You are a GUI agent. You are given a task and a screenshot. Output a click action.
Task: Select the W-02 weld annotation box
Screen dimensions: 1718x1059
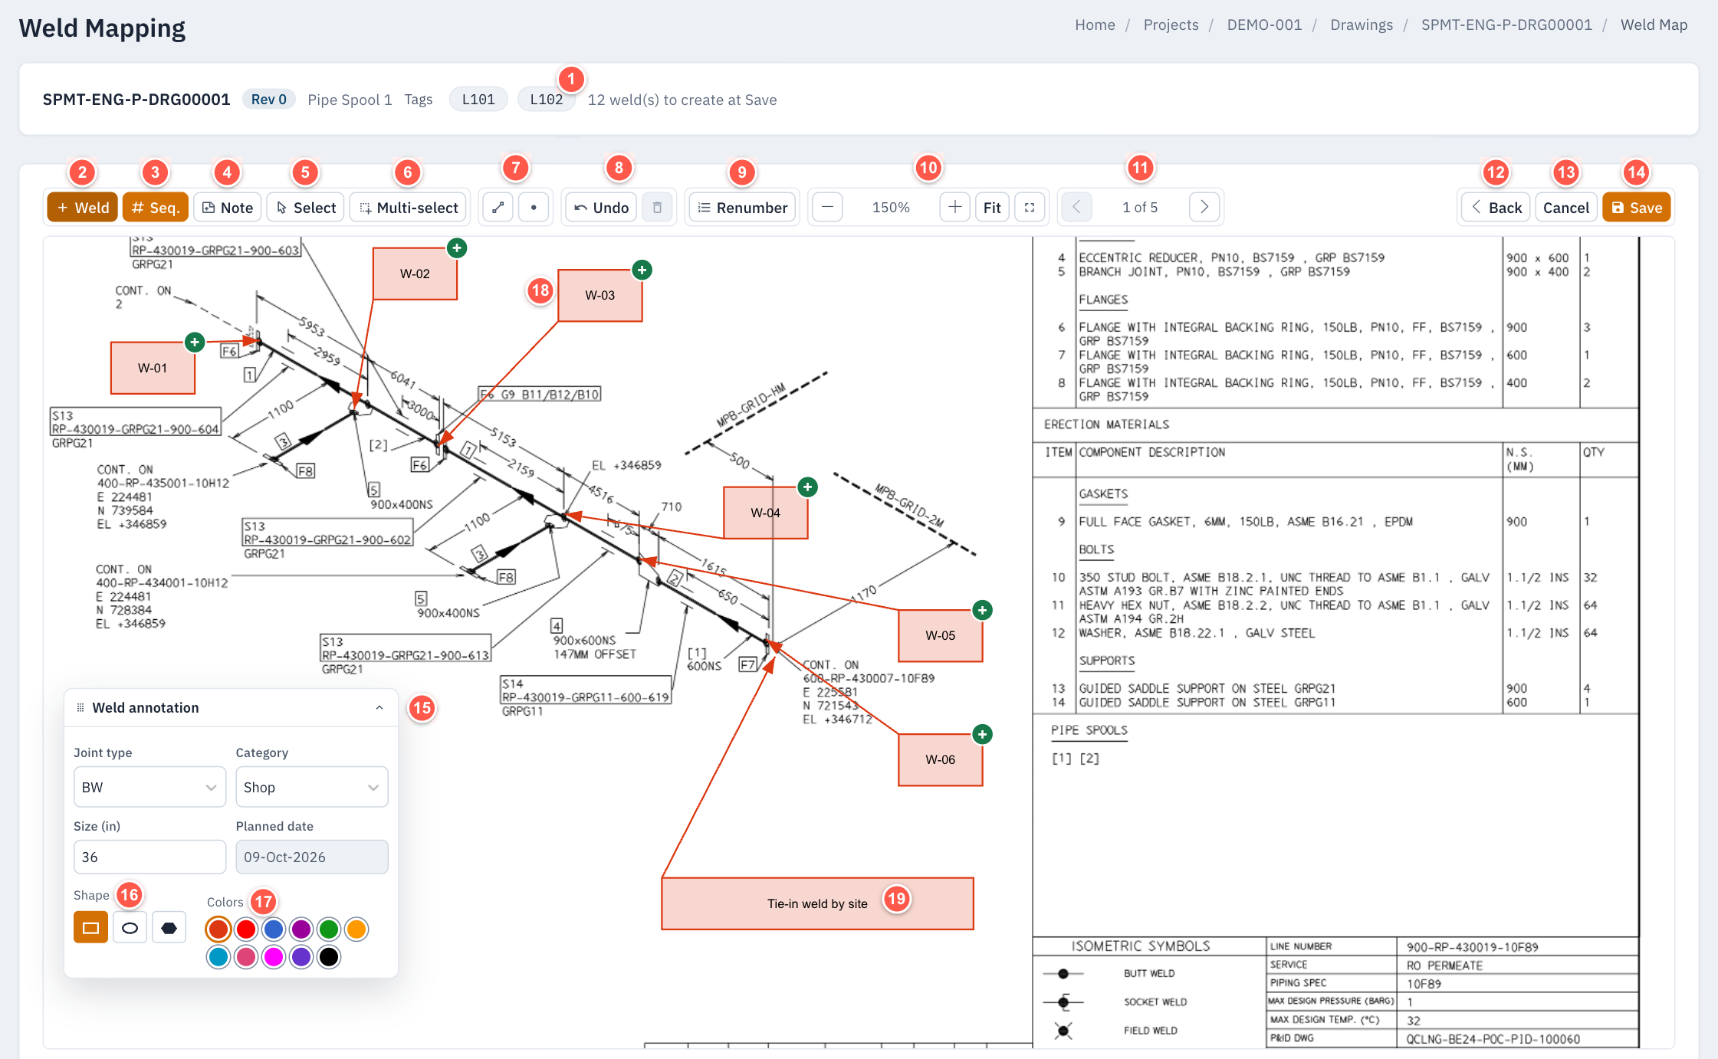coord(415,274)
